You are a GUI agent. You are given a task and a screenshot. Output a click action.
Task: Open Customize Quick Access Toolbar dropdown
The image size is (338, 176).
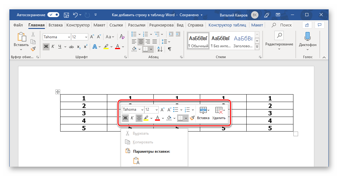pos(95,15)
